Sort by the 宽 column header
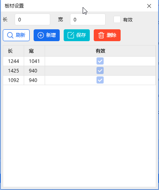 click(x=34, y=51)
